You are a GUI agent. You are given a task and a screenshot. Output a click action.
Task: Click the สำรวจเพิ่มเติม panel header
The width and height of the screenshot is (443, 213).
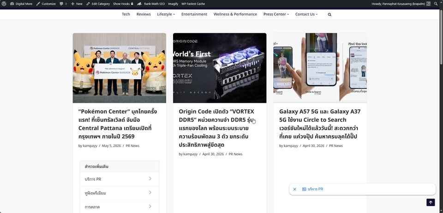point(120,167)
